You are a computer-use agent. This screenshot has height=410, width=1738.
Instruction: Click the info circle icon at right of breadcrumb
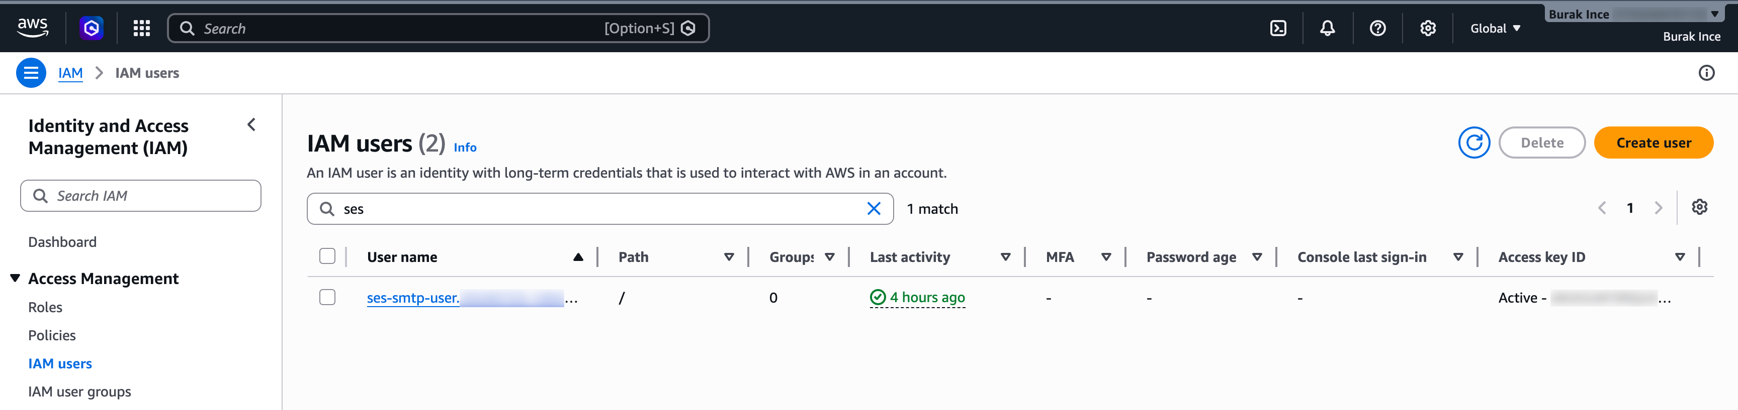tap(1706, 73)
